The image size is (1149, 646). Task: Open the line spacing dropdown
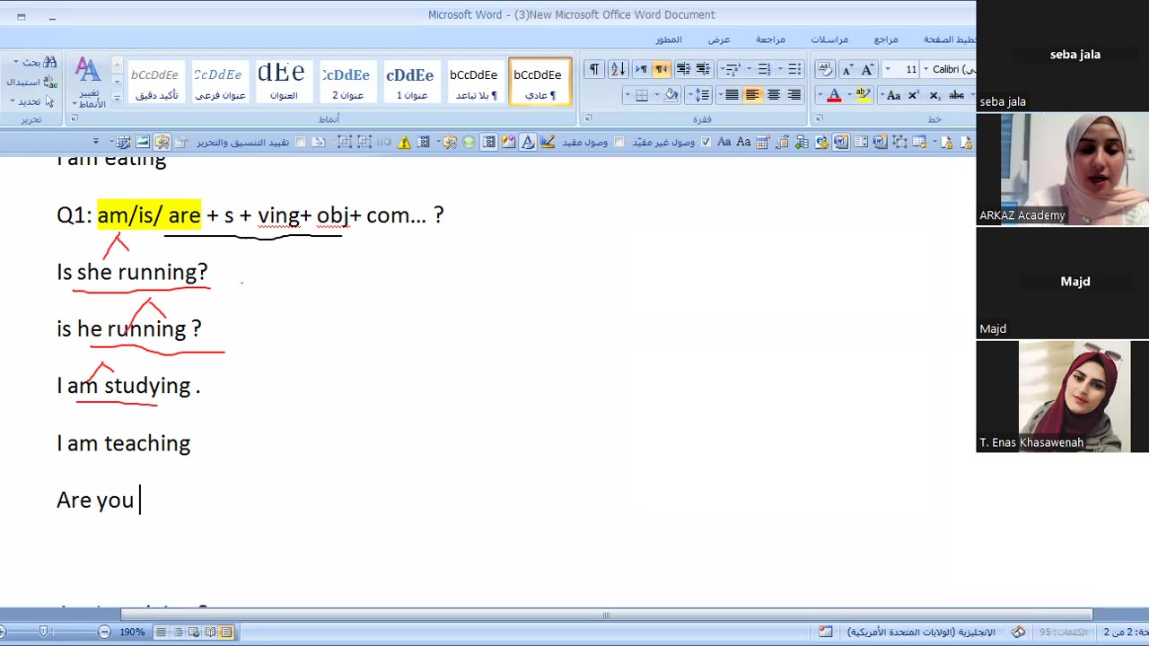[698, 95]
